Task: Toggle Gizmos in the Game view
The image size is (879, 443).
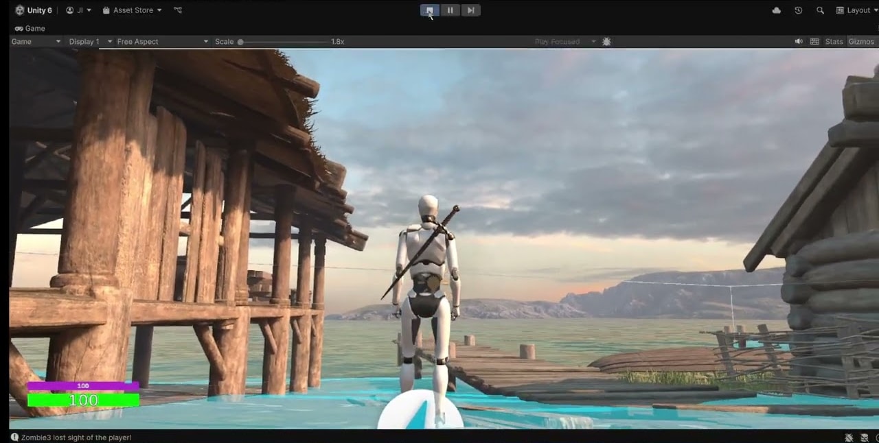Action: click(861, 42)
